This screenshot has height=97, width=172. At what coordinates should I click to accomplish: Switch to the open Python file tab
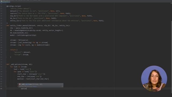click(x=5, y=1)
